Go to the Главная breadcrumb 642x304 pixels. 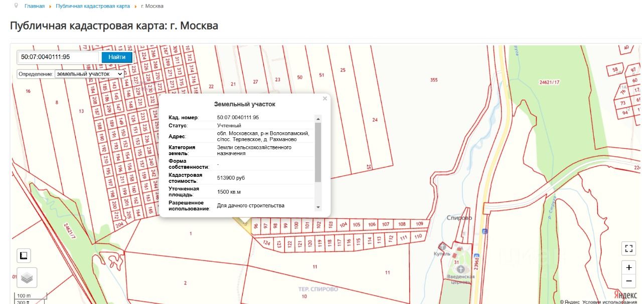click(35, 6)
